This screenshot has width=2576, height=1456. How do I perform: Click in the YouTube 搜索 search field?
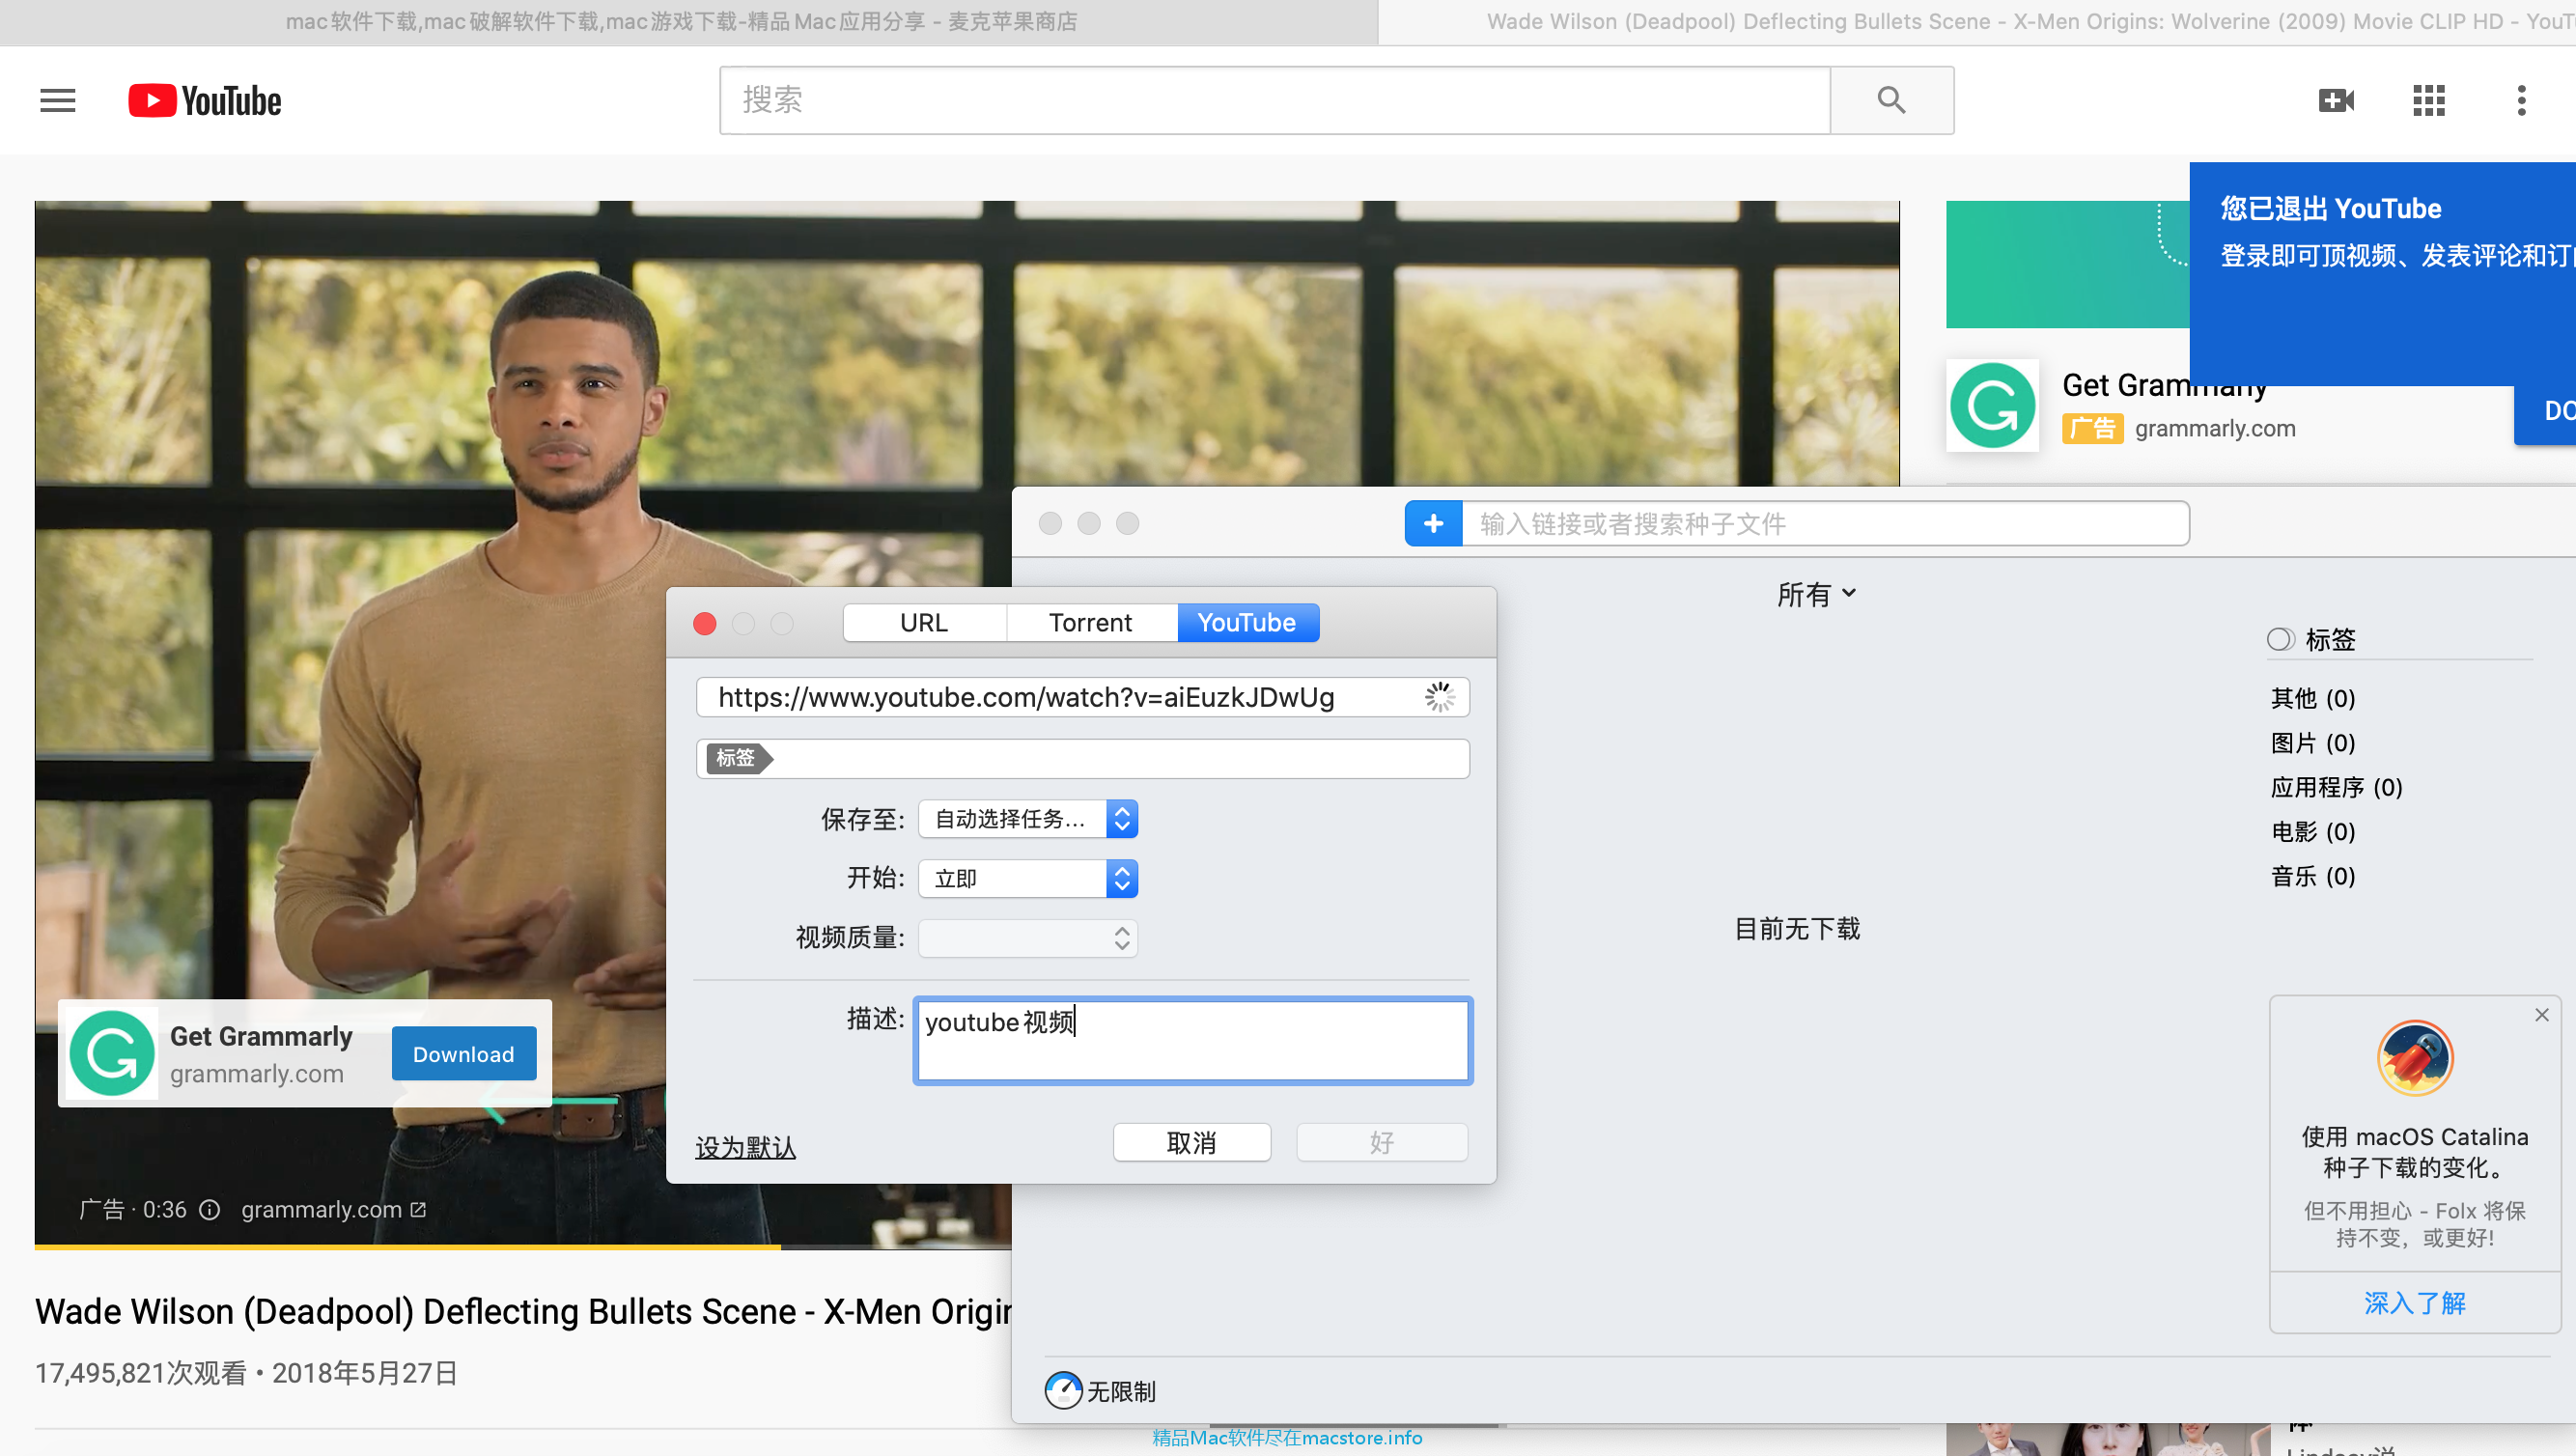point(1275,100)
